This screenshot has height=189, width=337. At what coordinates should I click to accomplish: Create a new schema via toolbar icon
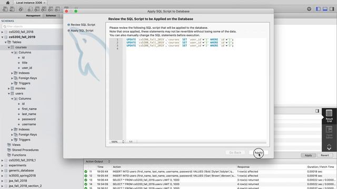[30, 9]
